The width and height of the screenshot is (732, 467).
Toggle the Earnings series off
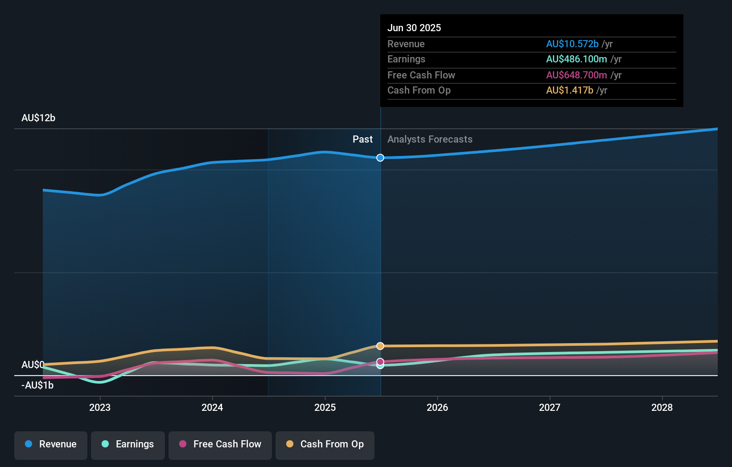tap(128, 445)
